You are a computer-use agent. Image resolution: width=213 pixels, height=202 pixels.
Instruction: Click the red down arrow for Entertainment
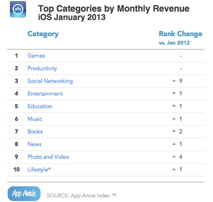pyautogui.click(x=174, y=94)
